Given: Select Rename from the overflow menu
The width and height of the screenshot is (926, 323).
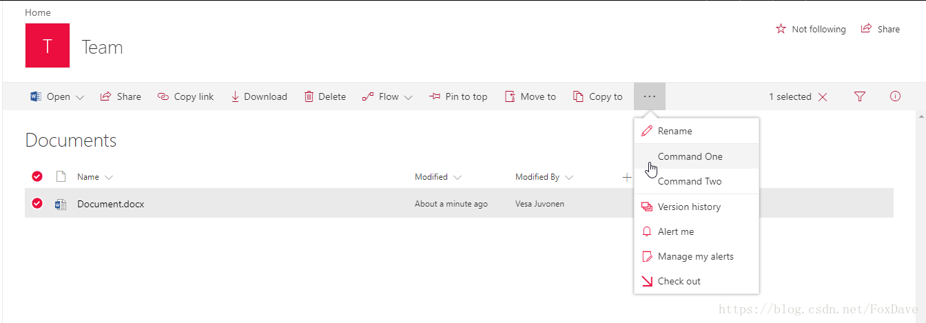Looking at the screenshot, I should 697,131.
